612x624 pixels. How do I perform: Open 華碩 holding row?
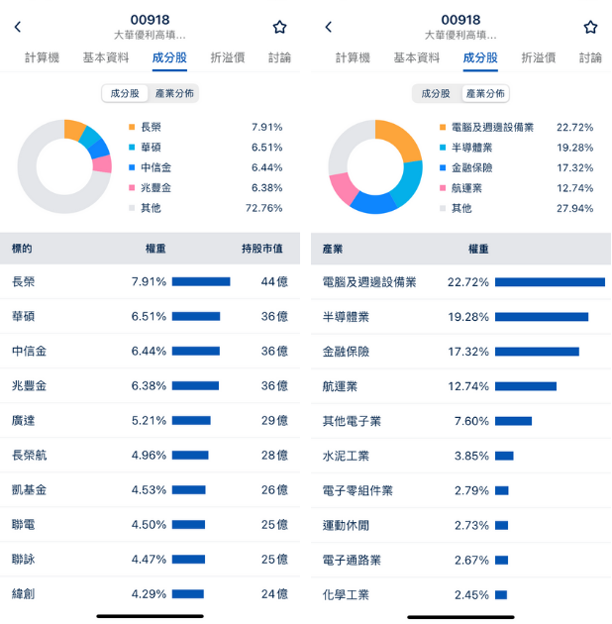point(150,316)
